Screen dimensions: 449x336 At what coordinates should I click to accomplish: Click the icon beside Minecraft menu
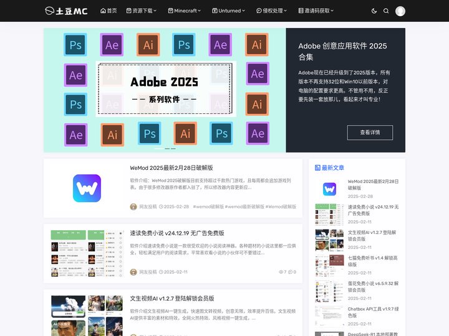171,11
